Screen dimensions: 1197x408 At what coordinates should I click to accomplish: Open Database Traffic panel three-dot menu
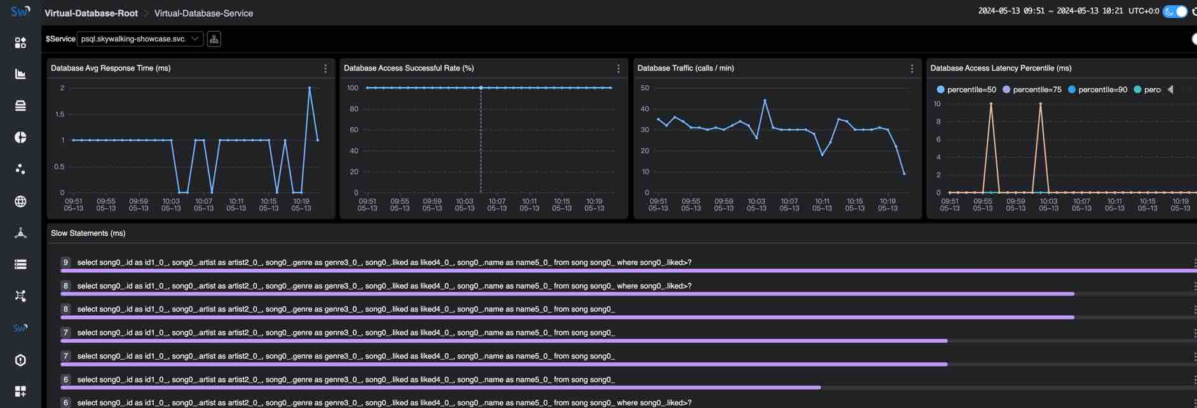(912, 69)
